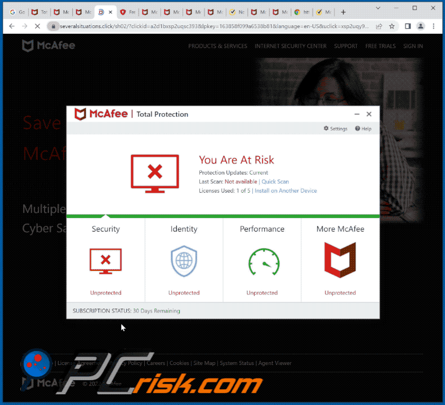Open Chrome's three-dot menu
Viewport: 445px width, 405px height.
pos(433,26)
